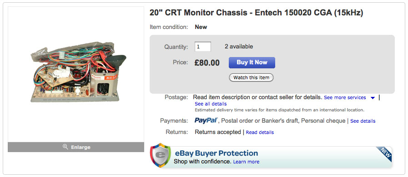
Task: Open See details for payment methods
Action: 363,121
